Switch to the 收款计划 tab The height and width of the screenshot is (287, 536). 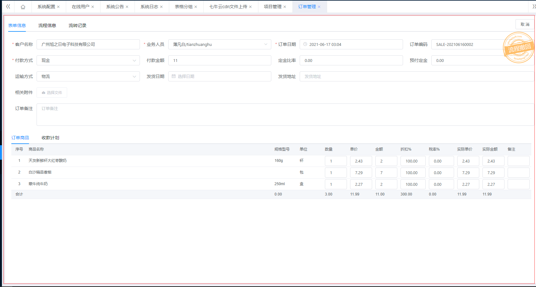[50, 138]
